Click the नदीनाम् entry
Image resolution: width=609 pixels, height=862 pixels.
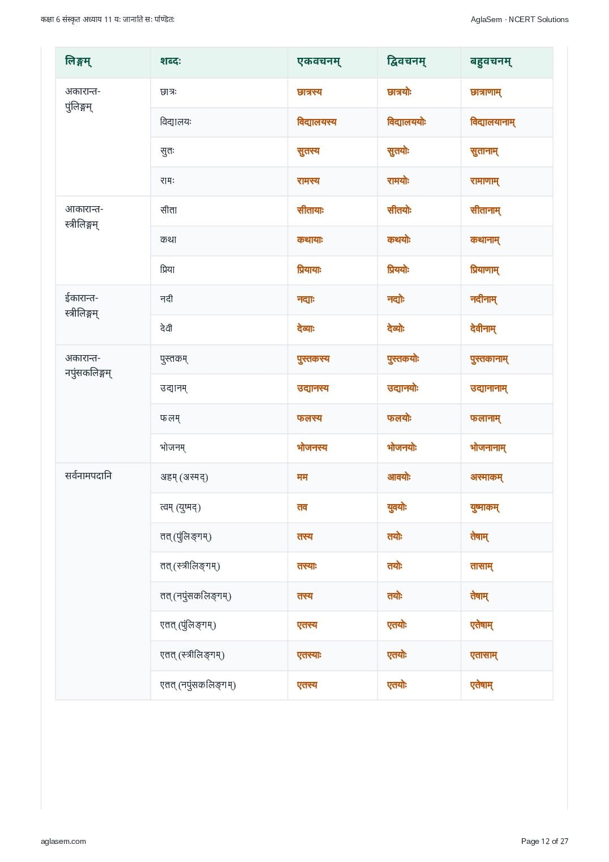point(484,299)
